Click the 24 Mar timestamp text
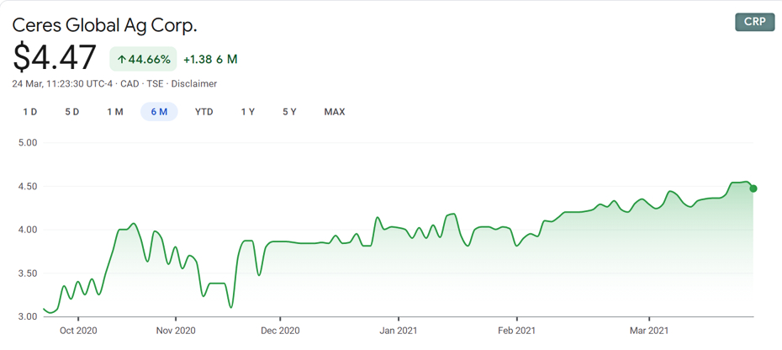 click(63, 84)
